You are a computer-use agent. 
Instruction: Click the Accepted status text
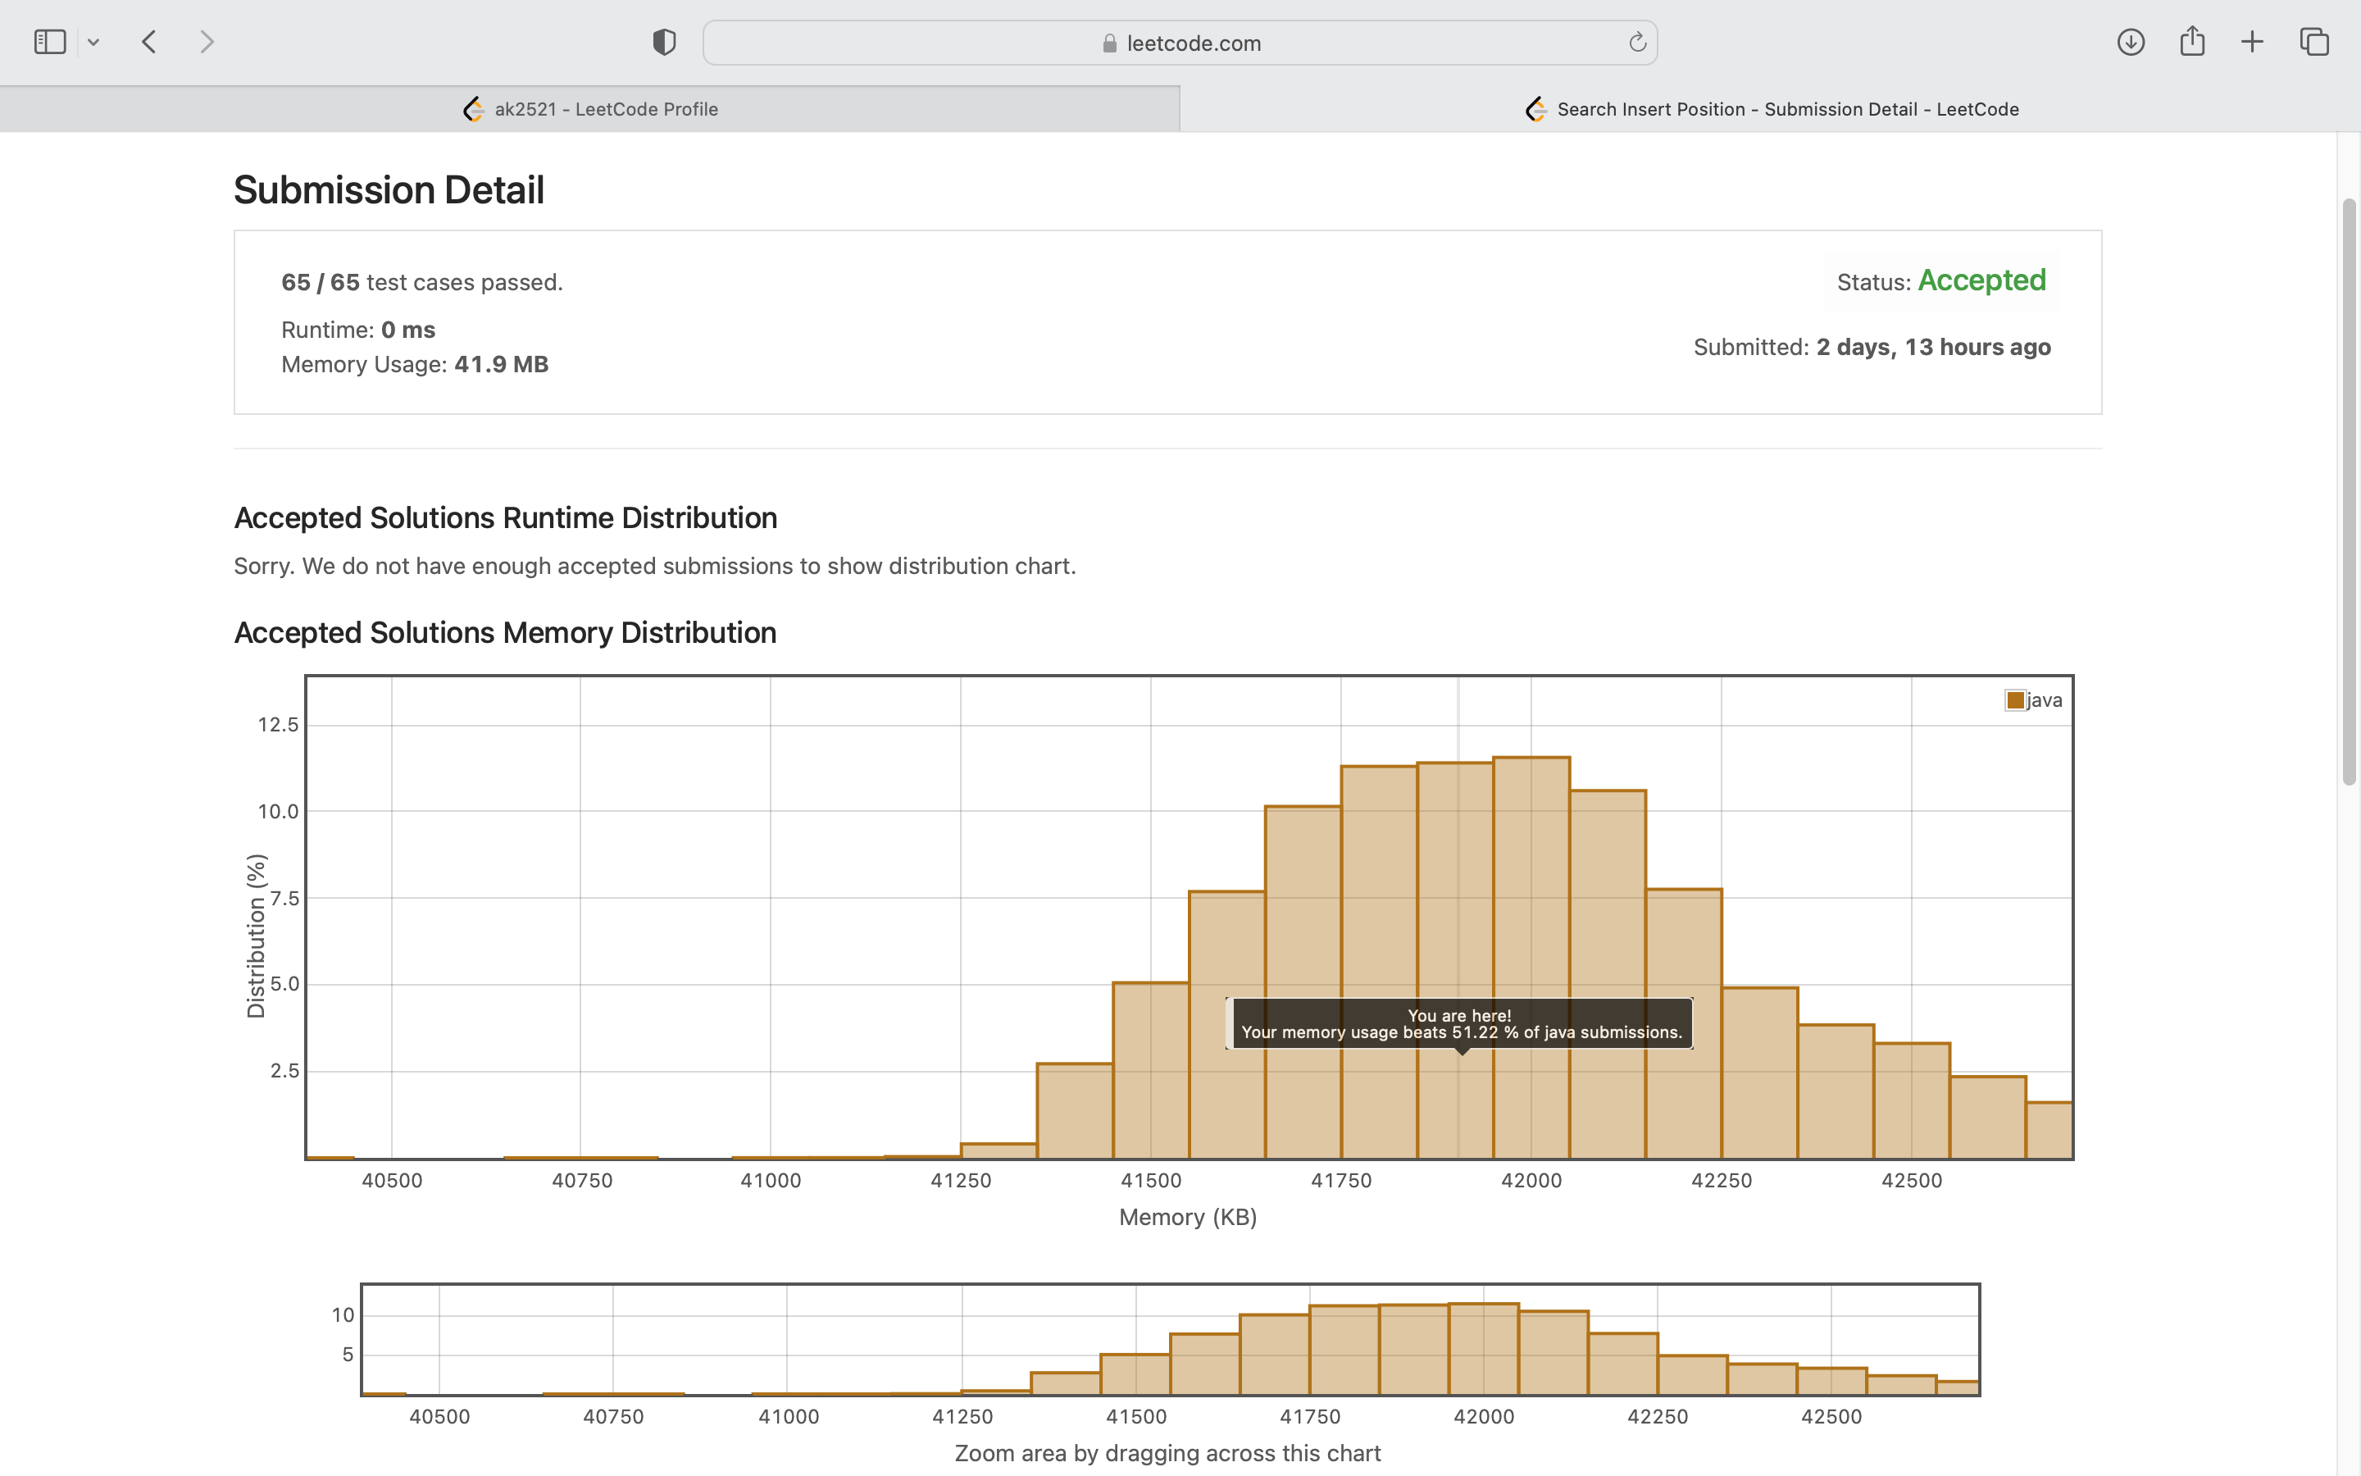coord(1981,281)
